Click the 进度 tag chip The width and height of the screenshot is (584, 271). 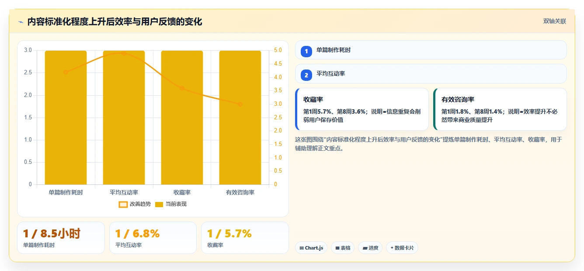370,248
